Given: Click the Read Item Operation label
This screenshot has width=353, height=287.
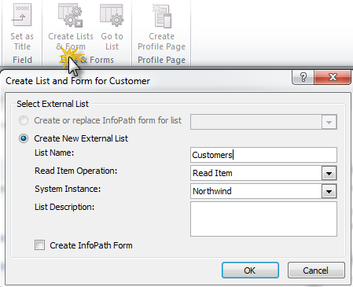Looking at the screenshot, I should click(x=76, y=171).
